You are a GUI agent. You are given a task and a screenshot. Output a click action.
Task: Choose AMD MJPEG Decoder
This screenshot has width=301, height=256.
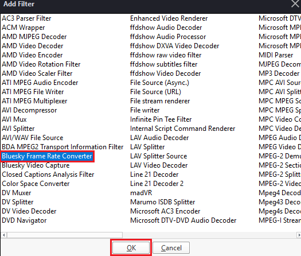click(34, 37)
